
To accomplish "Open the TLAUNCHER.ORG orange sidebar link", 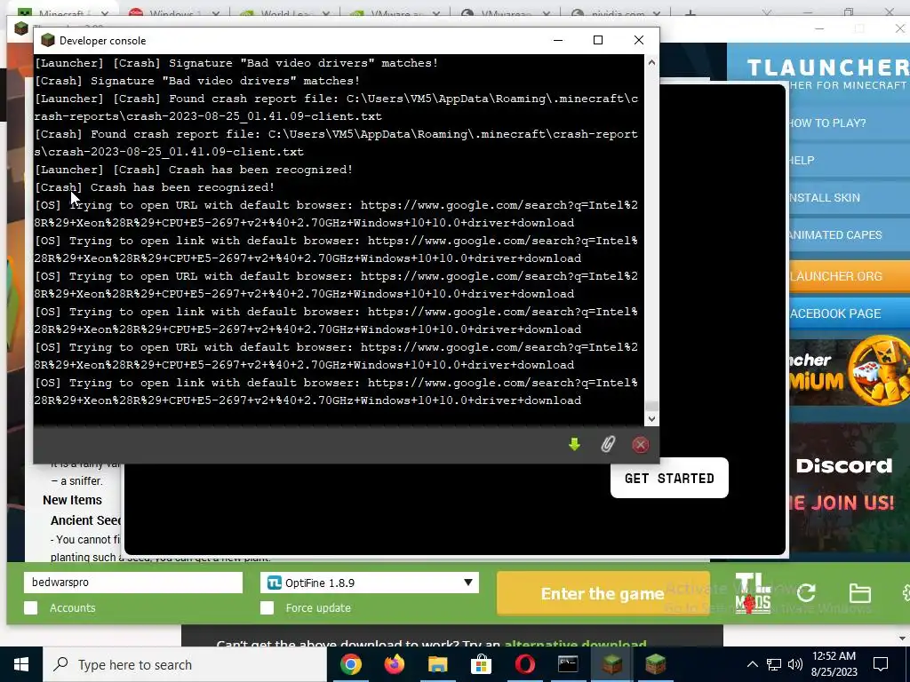I will (850, 276).
